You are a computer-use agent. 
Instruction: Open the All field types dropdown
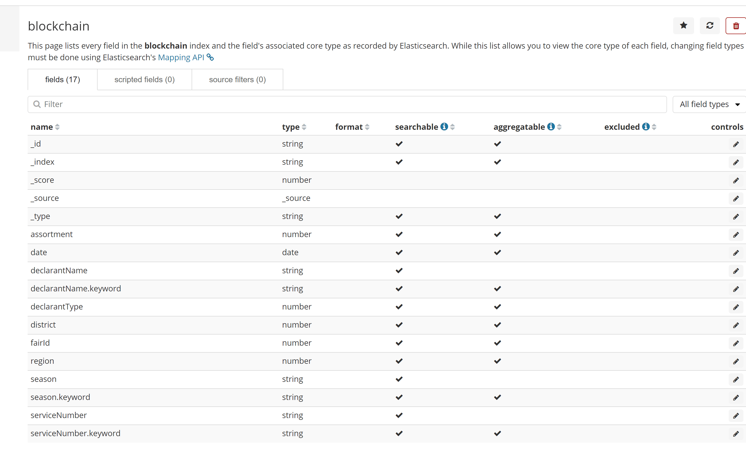point(709,104)
